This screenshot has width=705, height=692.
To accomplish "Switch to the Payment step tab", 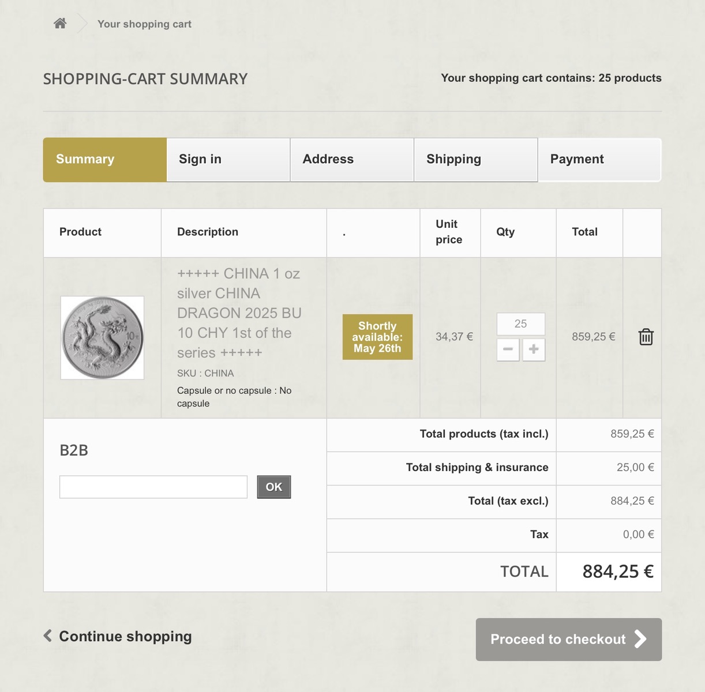I will [599, 160].
